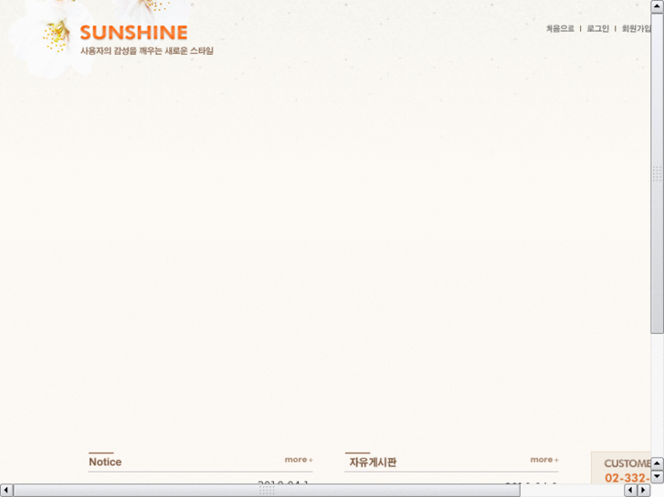Viewport: 664px width, 497px height.
Task: Click the orange 02-332 phone number
Action: coord(627,478)
